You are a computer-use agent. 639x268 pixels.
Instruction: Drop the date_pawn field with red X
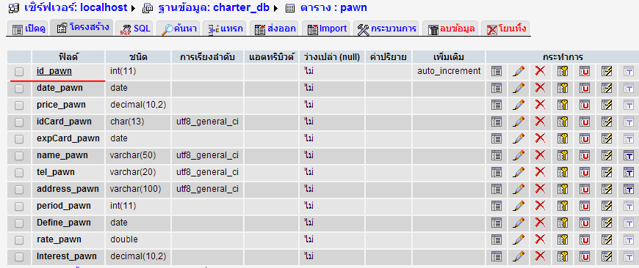tap(540, 88)
